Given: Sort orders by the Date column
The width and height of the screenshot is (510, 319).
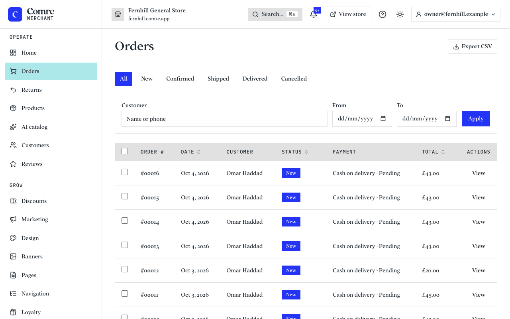Looking at the screenshot, I should tap(191, 152).
